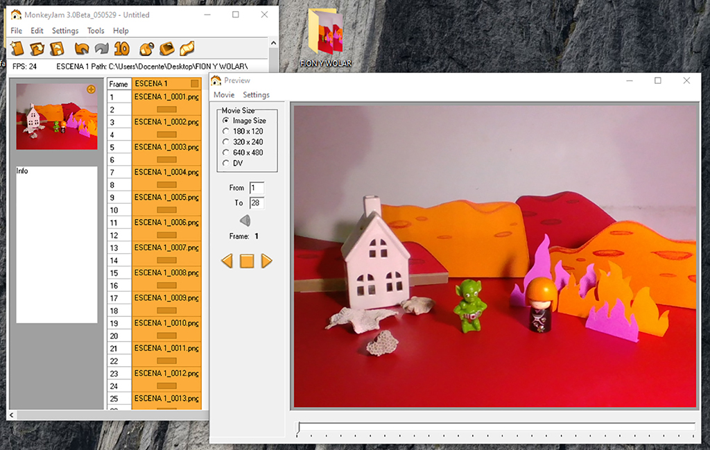Select the 180 x 120 movie size

tap(225, 131)
